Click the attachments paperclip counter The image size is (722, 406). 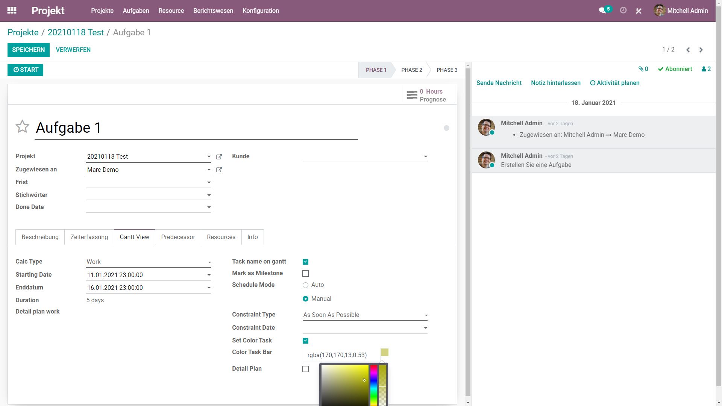tap(643, 69)
